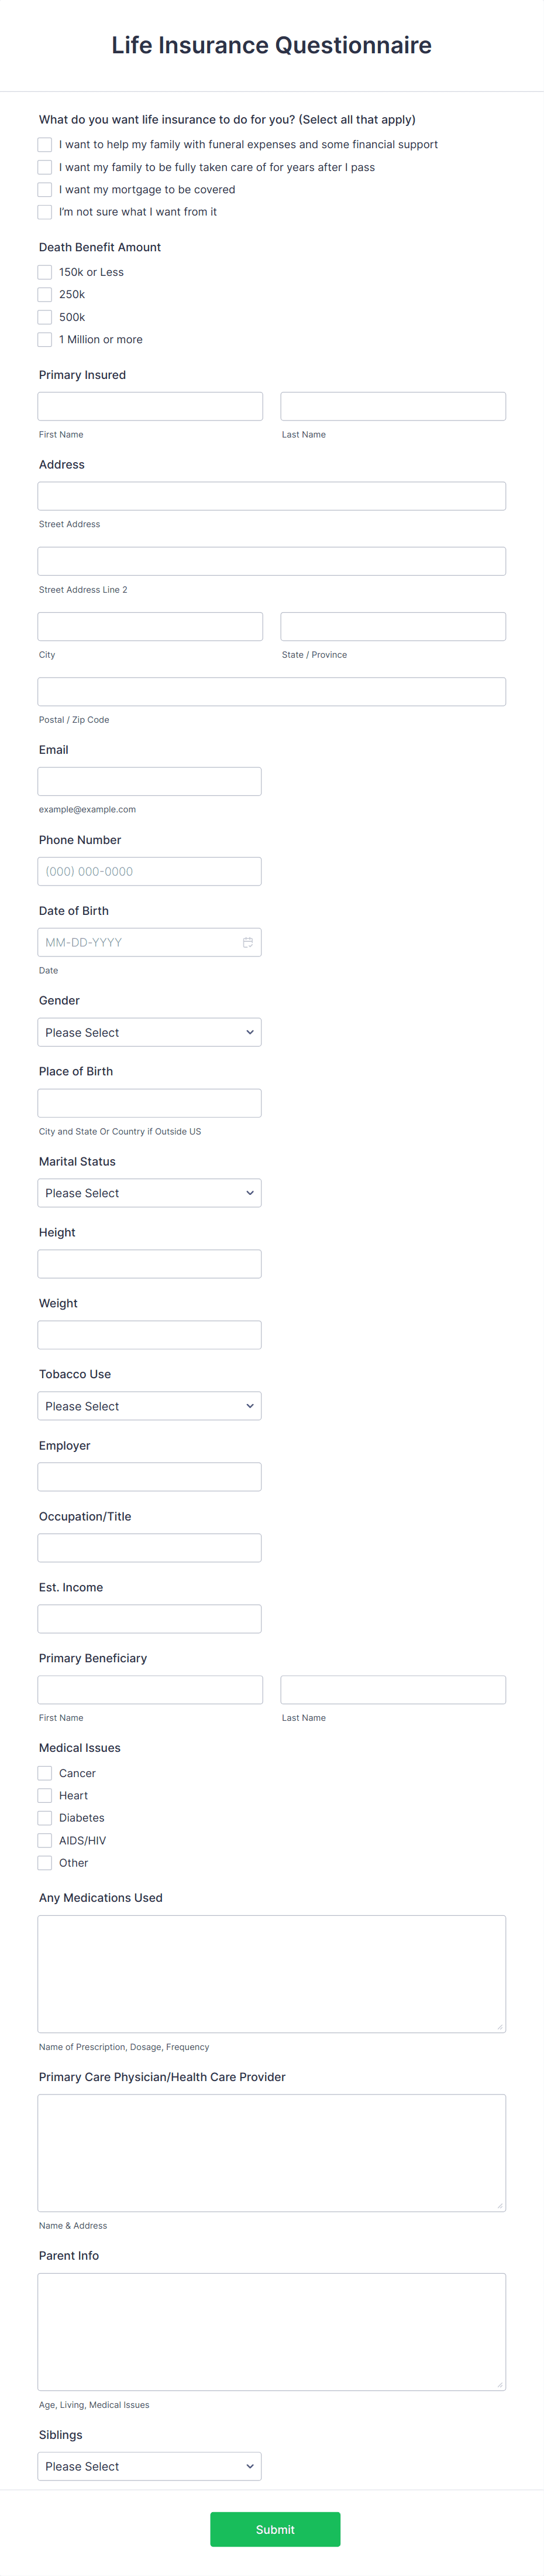Check "Cancer" under Medical Issues
544x2576 pixels.
pyautogui.click(x=45, y=1773)
